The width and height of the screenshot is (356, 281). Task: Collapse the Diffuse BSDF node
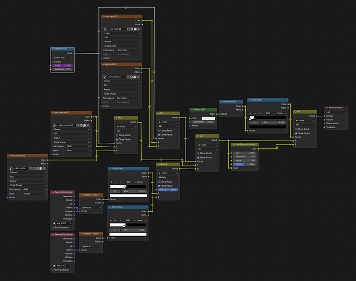click(x=192, y=110)
